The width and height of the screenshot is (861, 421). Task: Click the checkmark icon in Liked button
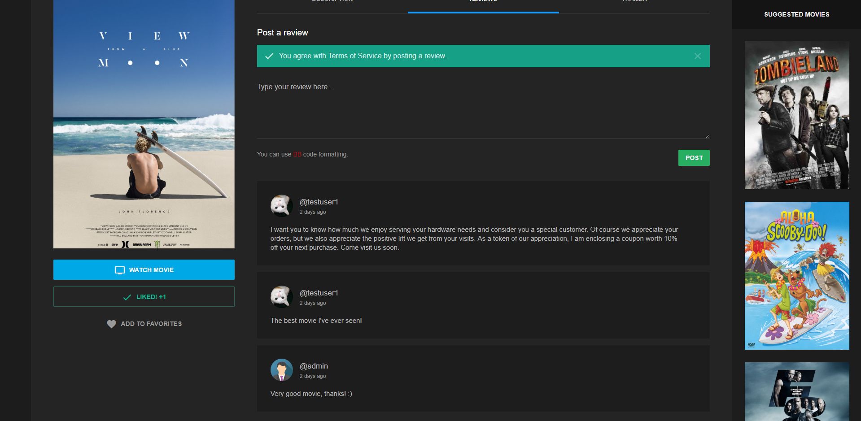coord(127,297)
